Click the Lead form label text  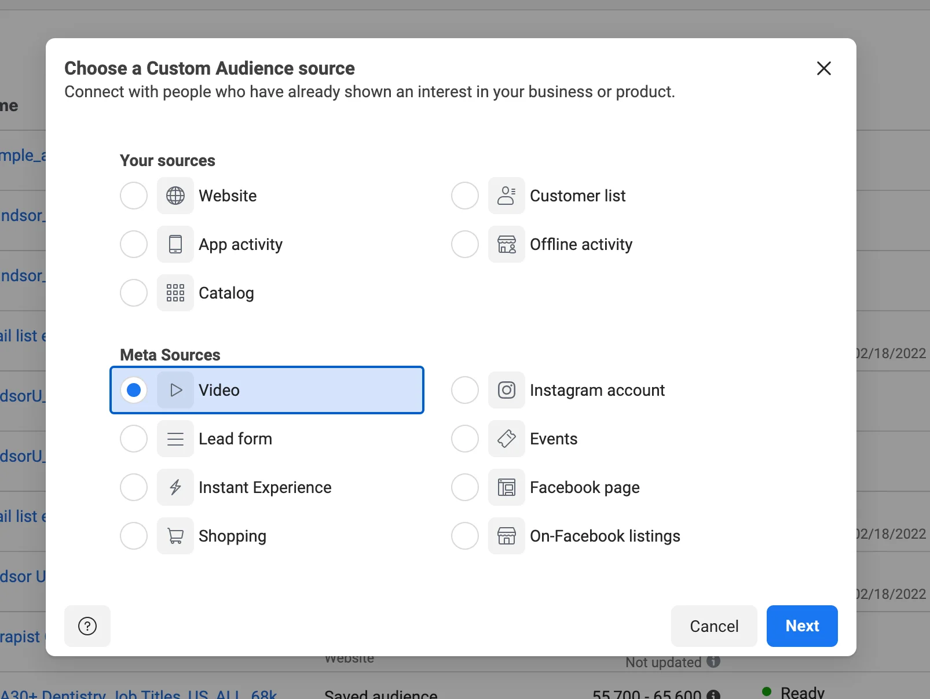point(235,439)
